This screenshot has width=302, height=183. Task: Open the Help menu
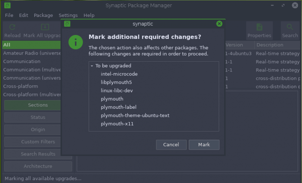89,15
